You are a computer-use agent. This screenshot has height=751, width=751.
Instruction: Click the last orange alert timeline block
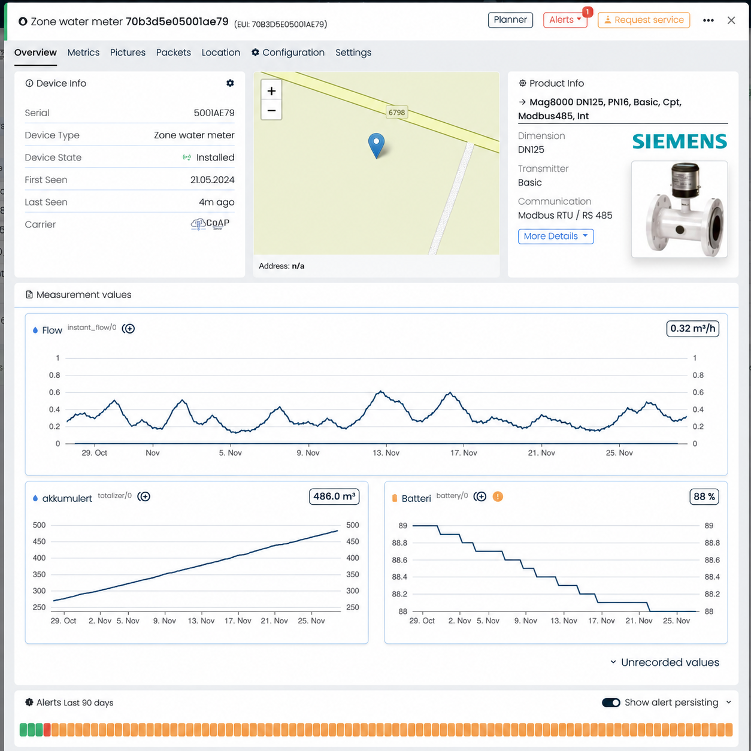click(x=729, y=729)
